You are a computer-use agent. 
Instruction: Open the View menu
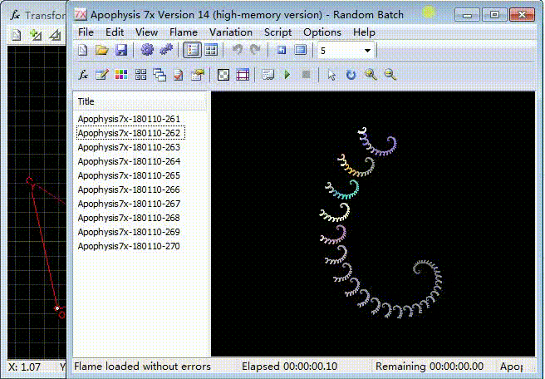click(146, 32)
